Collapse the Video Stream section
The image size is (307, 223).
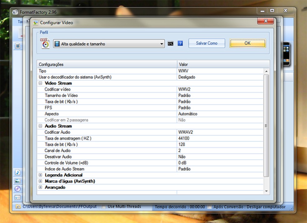tap(40, 83)
